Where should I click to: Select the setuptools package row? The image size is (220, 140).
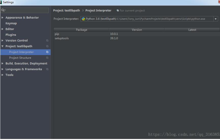click(137, 38)
